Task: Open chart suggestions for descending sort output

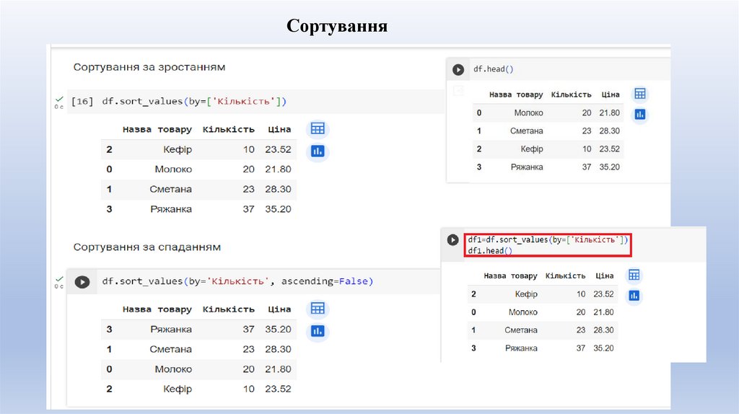Action: click(318, 331)
